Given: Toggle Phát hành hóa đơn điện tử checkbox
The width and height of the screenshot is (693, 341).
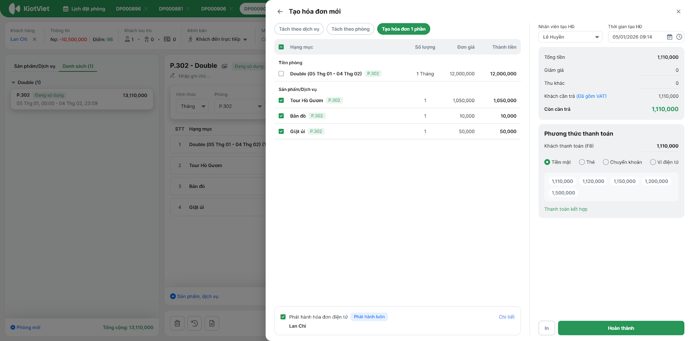Looking at the screenshot, I should 283,317.
